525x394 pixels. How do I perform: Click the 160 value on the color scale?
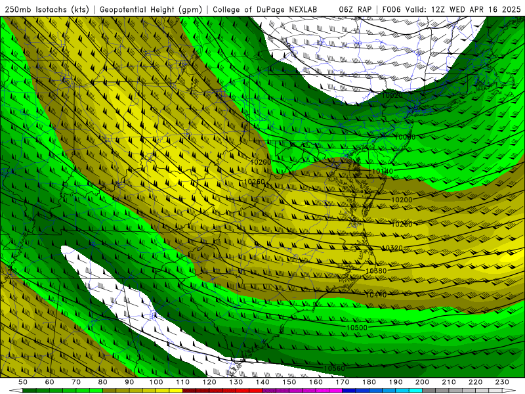(x=316, y=382)
